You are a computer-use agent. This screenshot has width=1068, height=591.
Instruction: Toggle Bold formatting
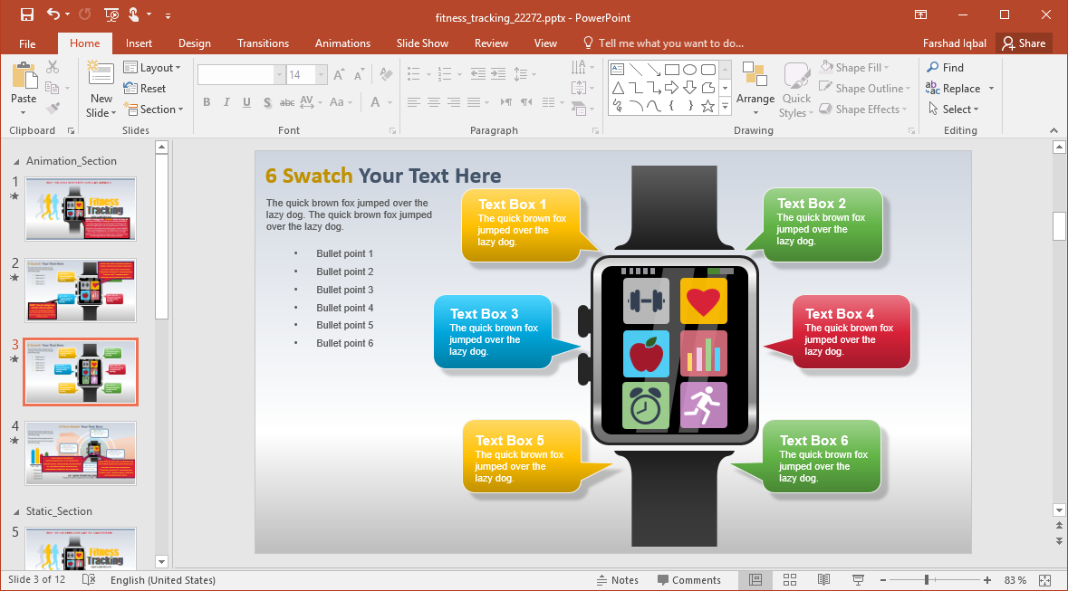(207, 102)
